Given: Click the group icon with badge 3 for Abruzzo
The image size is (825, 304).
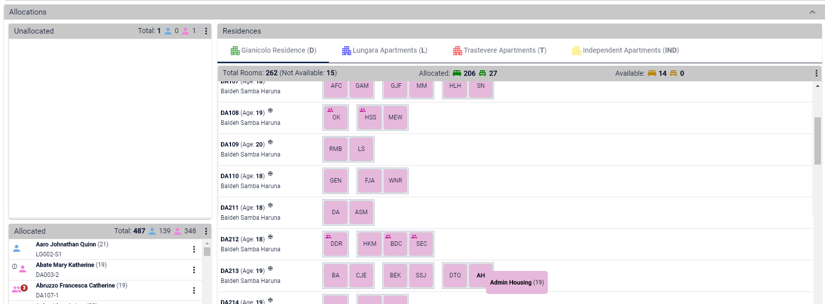Looking at the screenshot, I should [x=19, y=289].
